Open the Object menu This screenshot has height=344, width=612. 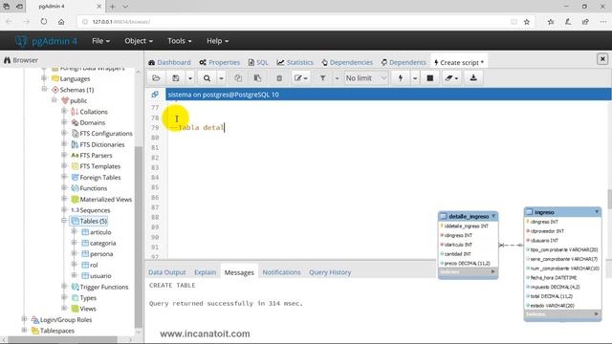pyautogui.click(x=139, y=41)
